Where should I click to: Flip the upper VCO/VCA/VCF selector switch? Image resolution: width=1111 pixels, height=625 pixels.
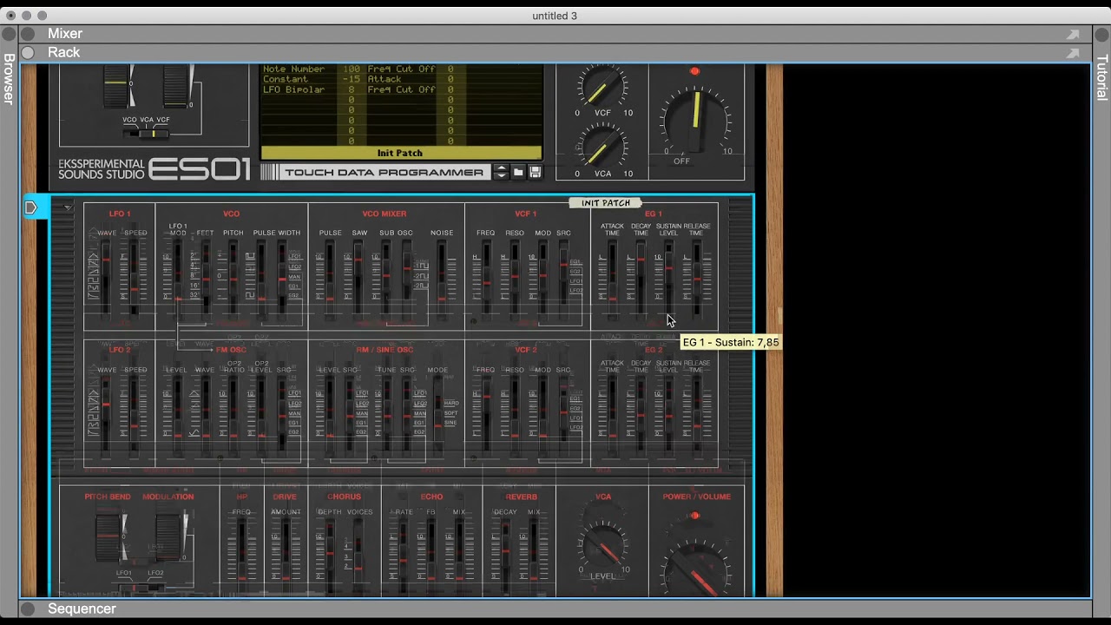click(x=146, y=134)
